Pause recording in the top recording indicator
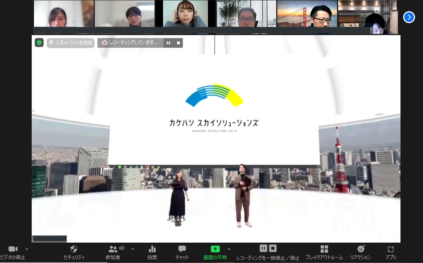The height and width of the screenshot is (263, 423). pyautogui.click(x=168, y=43)
